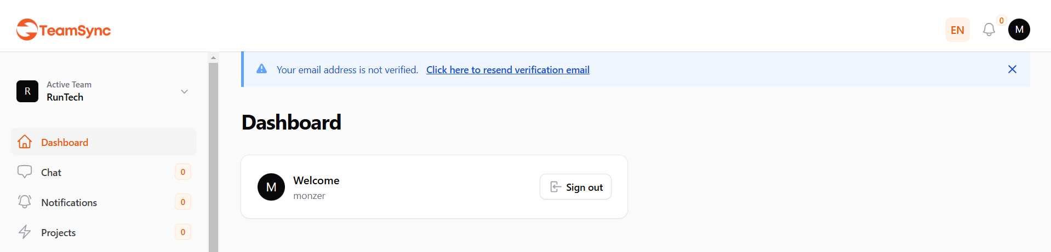Click the Projects lightning bolt icon
The width and height of the screenshot is (1051, 252).
tap(25, 232)
